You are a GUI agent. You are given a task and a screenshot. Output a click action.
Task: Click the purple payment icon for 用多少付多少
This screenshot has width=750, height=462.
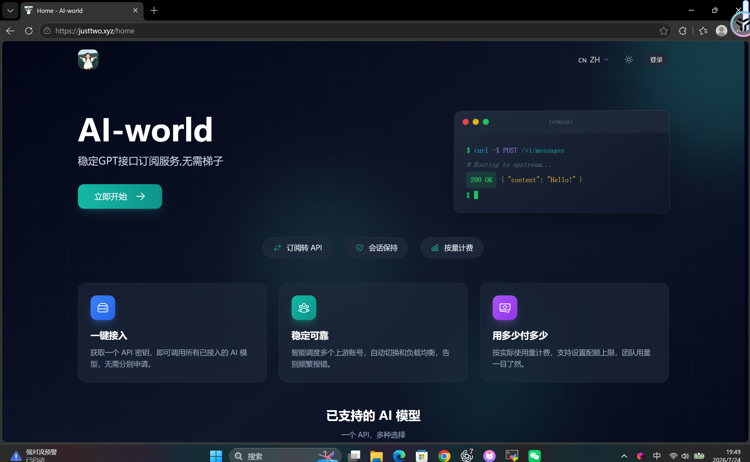click(505, 308)
